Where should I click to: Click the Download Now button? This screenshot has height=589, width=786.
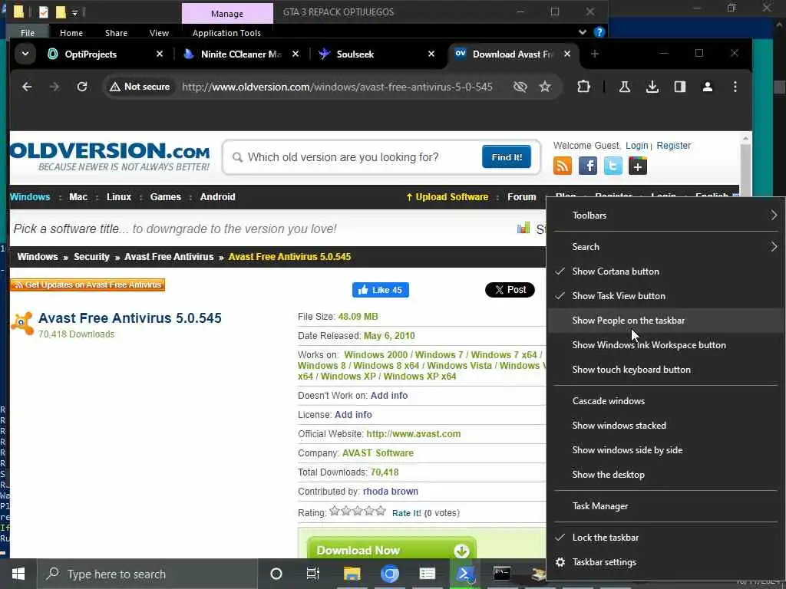point(391,549)
